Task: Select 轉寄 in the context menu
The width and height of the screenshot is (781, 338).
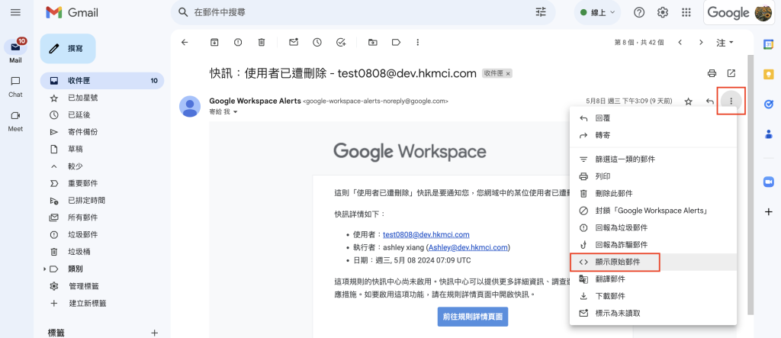Action: (x=653, y=135)
